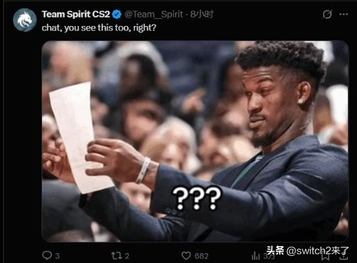Open the meme image in the tweet
Viewport: 357px width, 263px height.
(x=195, y=141)
